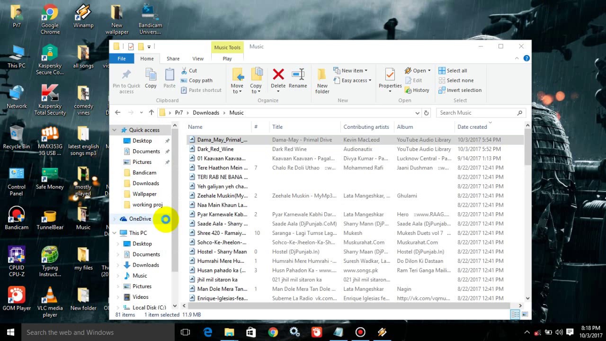Refresh the Music folder view
This screenshot has height=341, width=606.
click(x=427, y=113)
